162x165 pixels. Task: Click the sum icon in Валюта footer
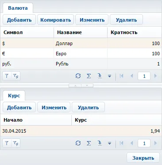(89, 76)
